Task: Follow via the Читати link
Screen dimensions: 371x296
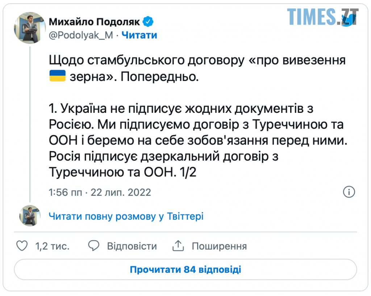Action: pyautogui.click(x=139, y=35)
